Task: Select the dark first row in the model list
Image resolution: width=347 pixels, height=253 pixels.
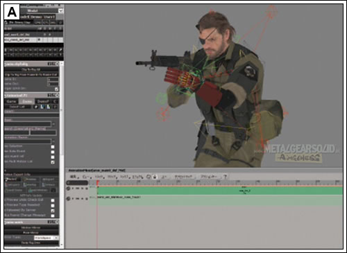Action: pyautogui.click(x=34, y=35)
